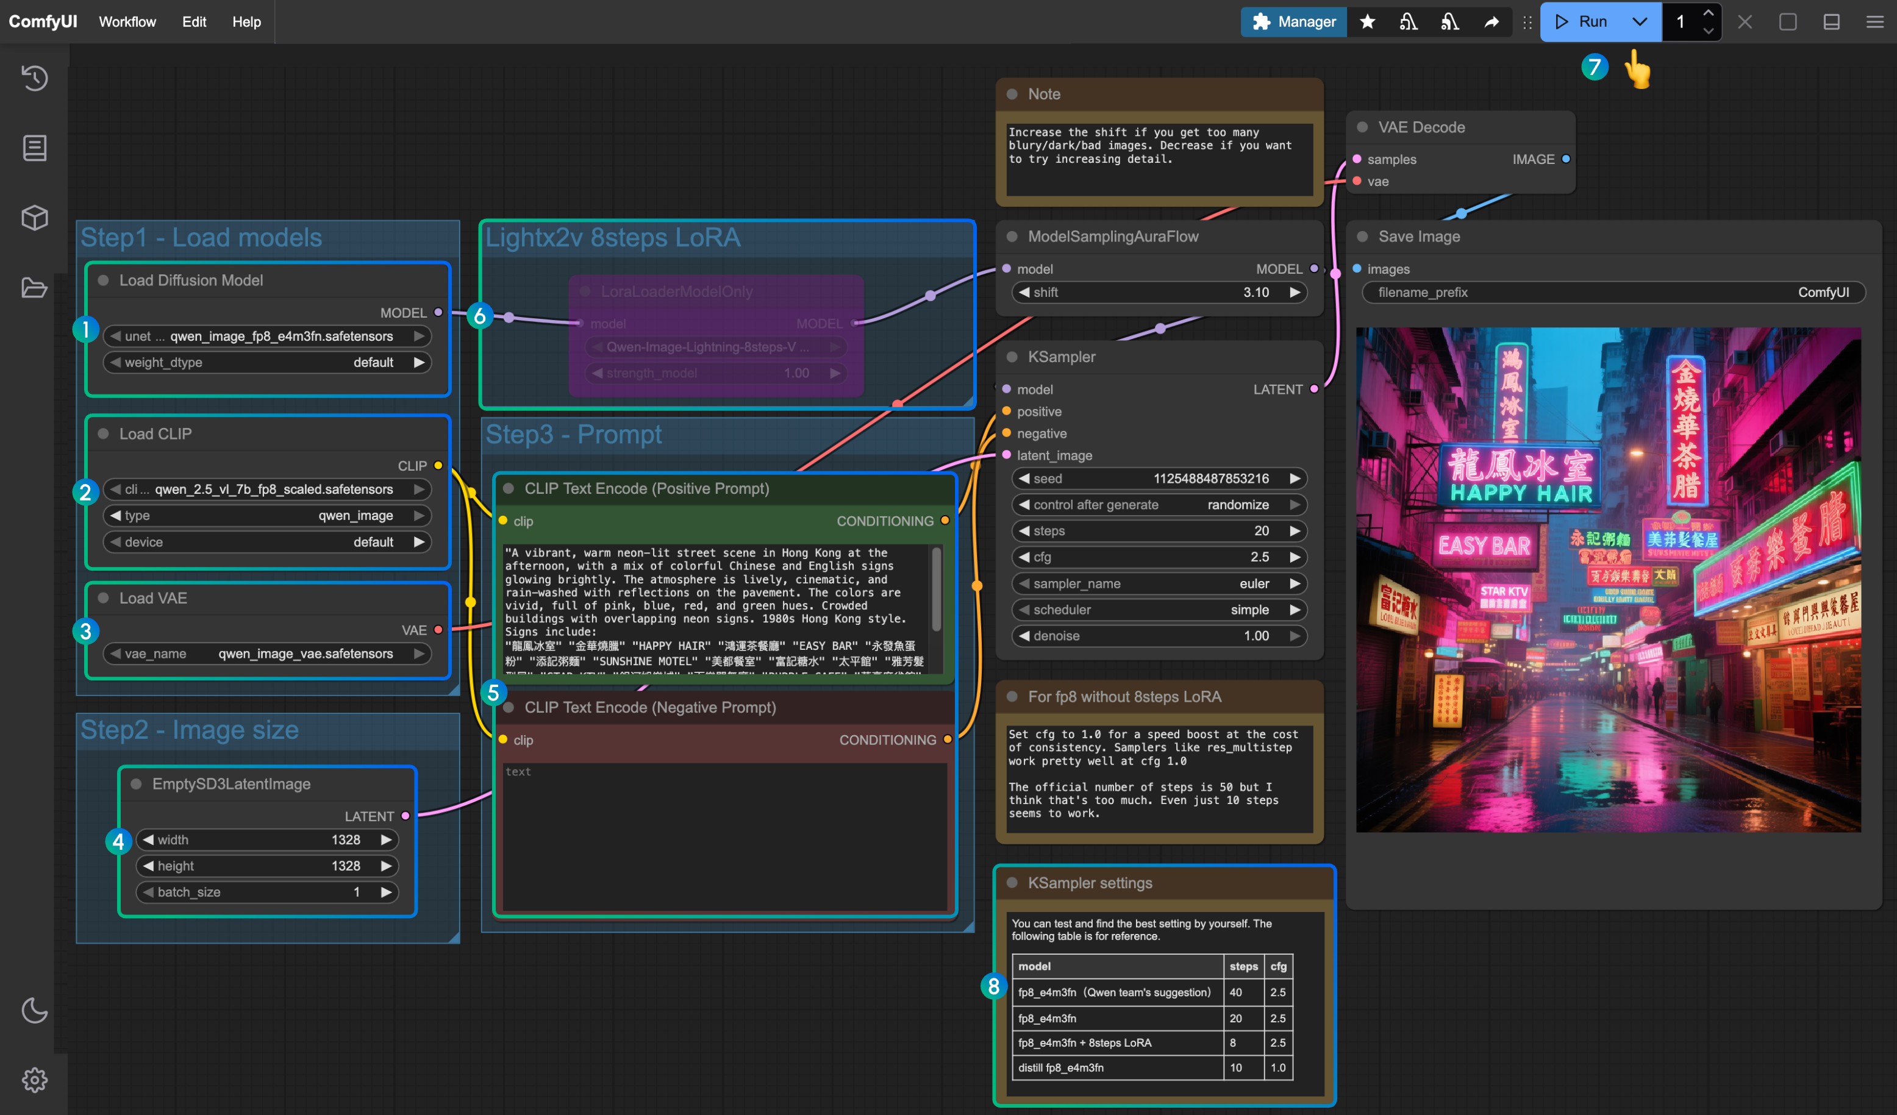1897x1115 pixels.
Task: Collapse the Load VAE node dot
Action: (104, 598)
